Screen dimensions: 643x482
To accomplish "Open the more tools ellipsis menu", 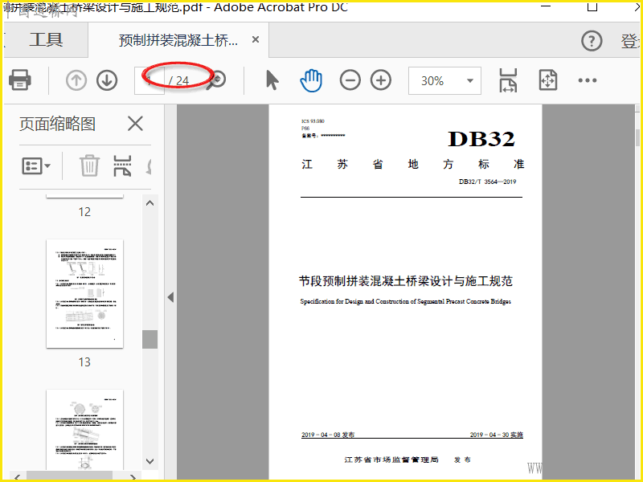I will [588, 80].
